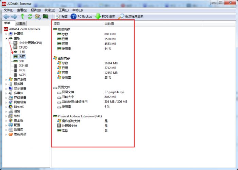238x170 pixels.
Task: Expand the 多媒体 tree node
Action: point(6,93)
